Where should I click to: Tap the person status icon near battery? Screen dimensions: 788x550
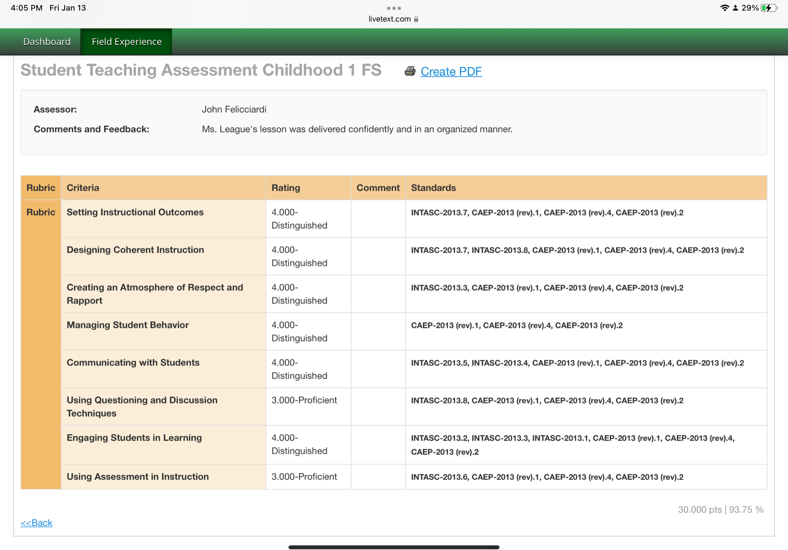click(735, 8)
